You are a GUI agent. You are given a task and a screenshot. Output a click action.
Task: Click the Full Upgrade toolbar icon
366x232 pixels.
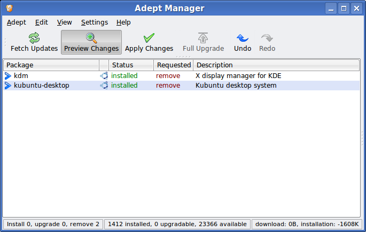tap(203, 38)
